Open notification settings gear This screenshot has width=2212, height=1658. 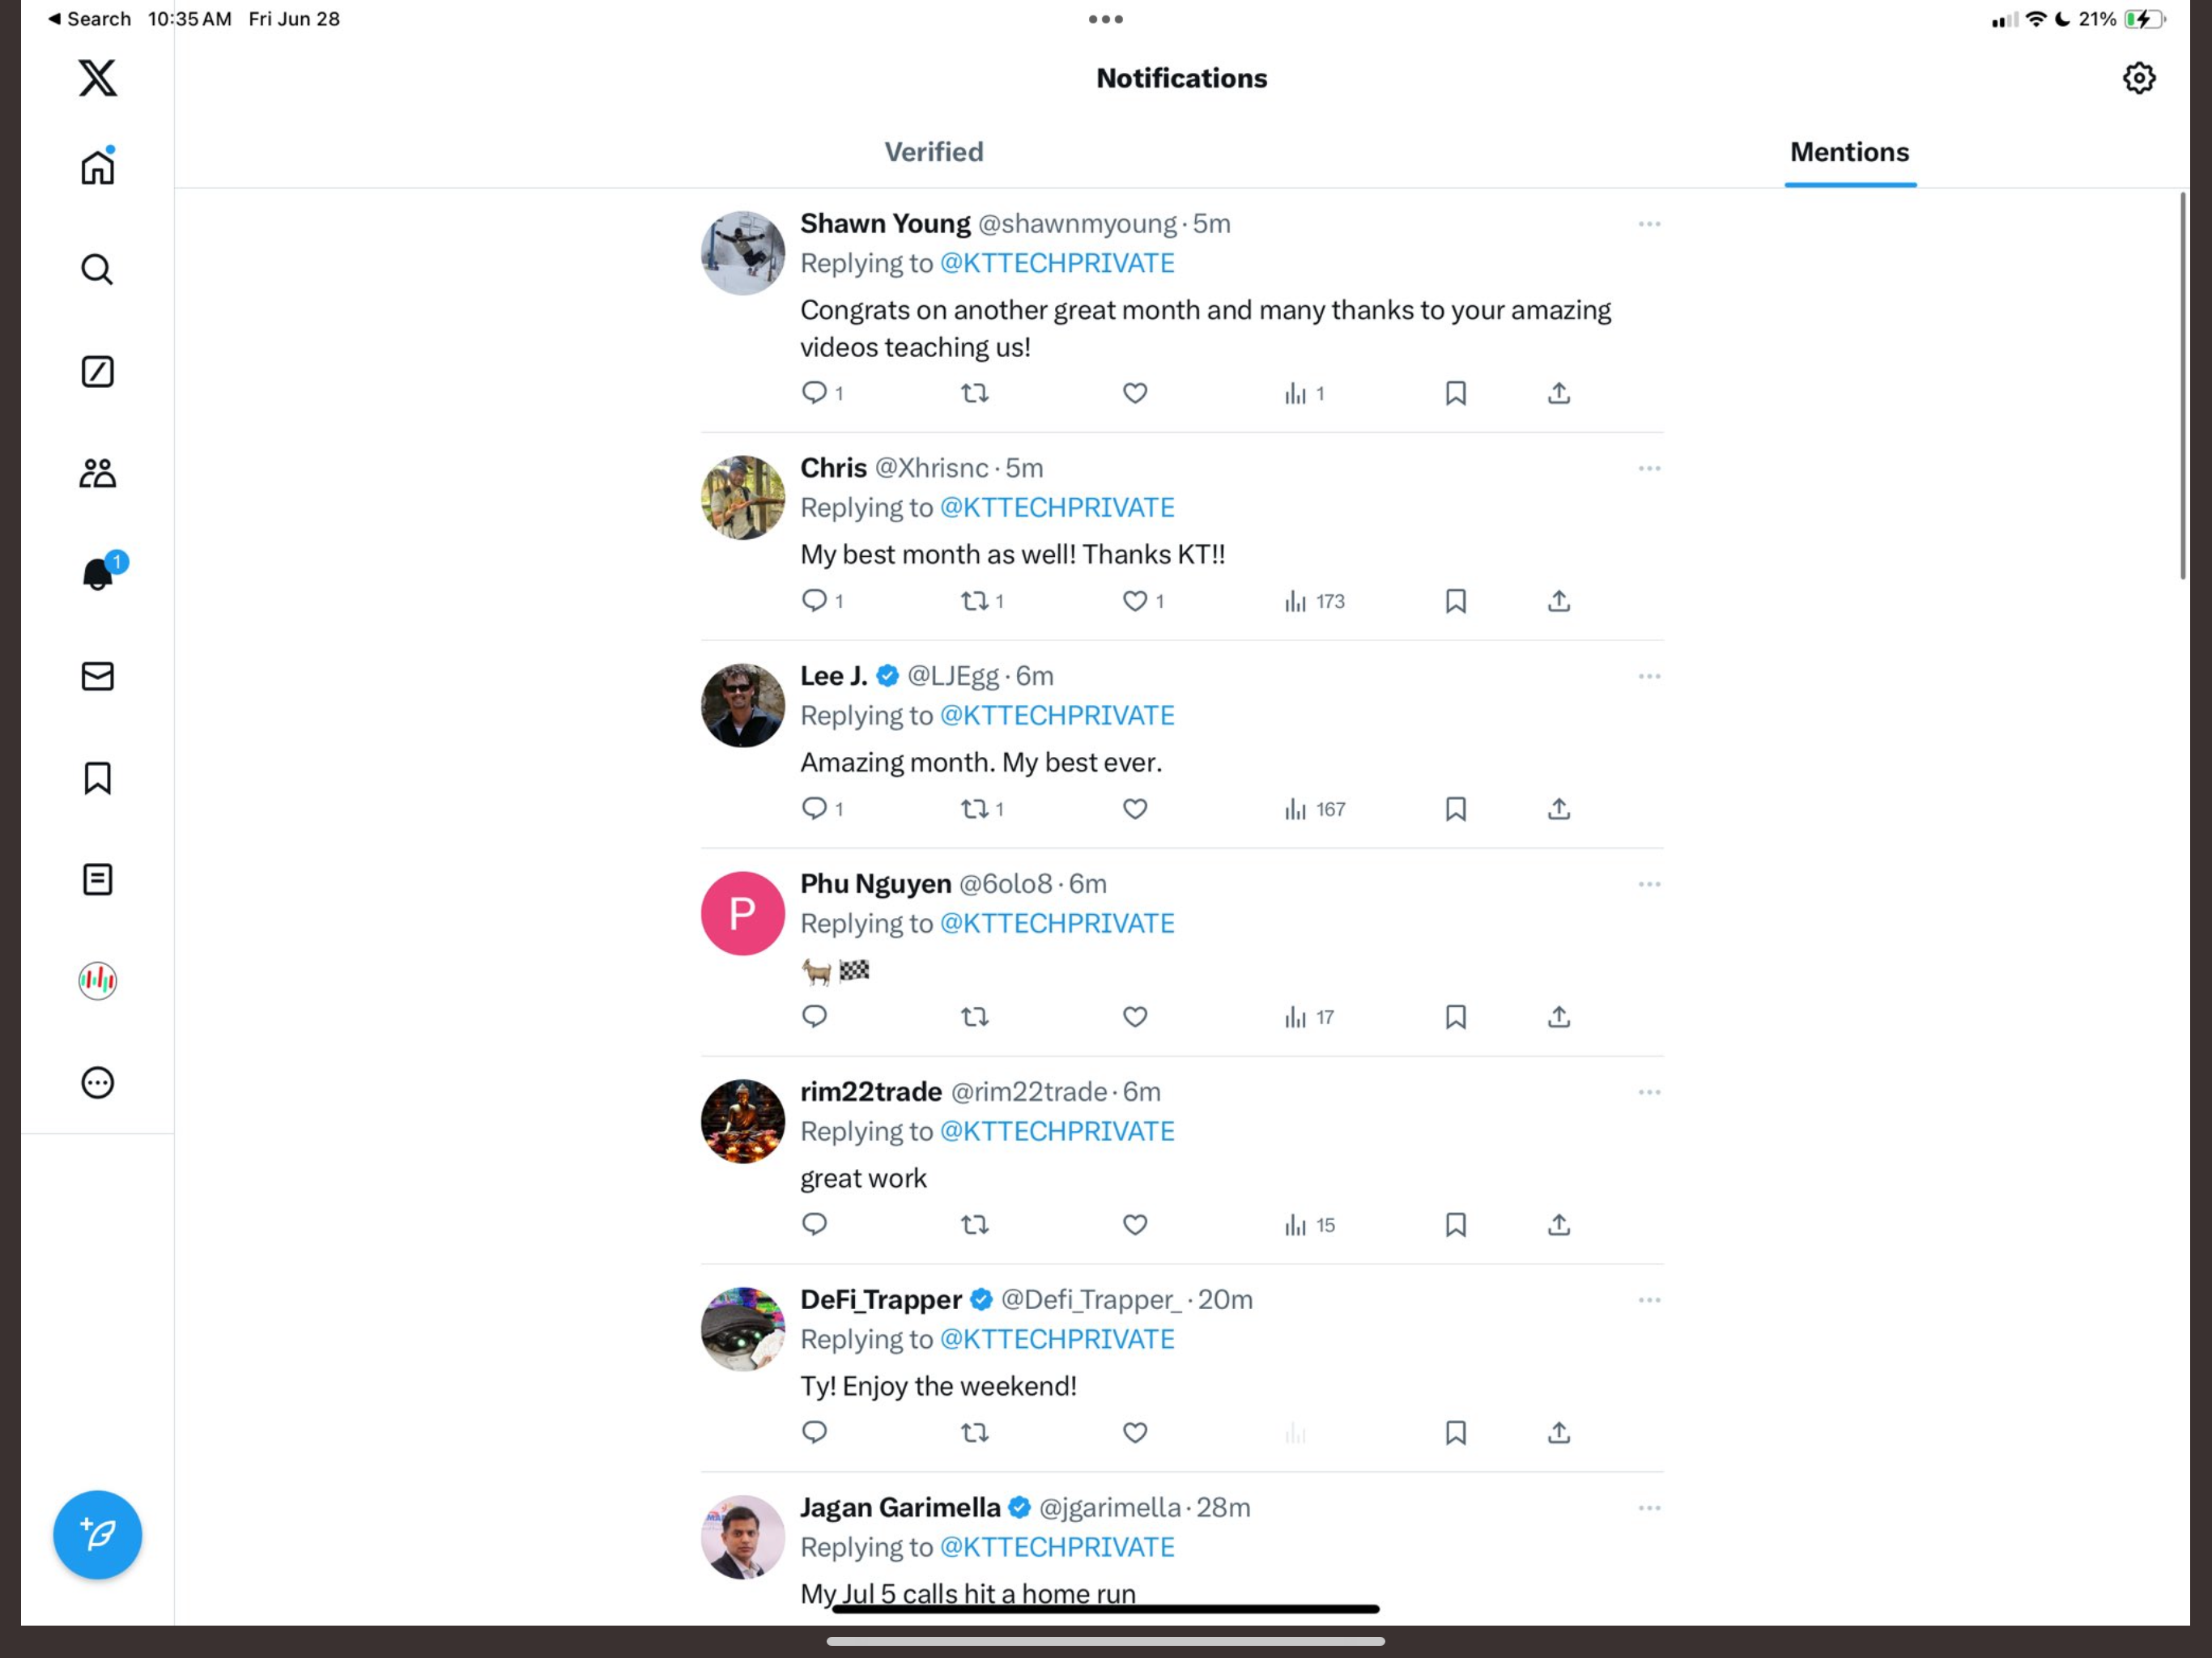click(2138, 78)
